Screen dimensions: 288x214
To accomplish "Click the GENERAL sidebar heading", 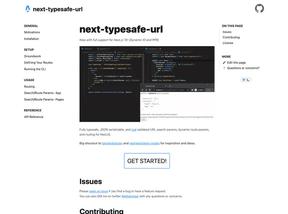I will pos(31,26).
